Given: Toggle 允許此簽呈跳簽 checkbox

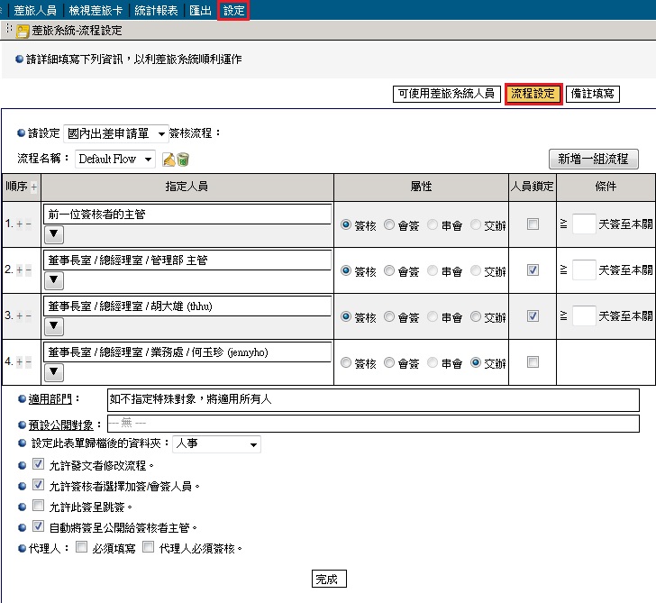Looking at the screenshot, I should point(38,506).
